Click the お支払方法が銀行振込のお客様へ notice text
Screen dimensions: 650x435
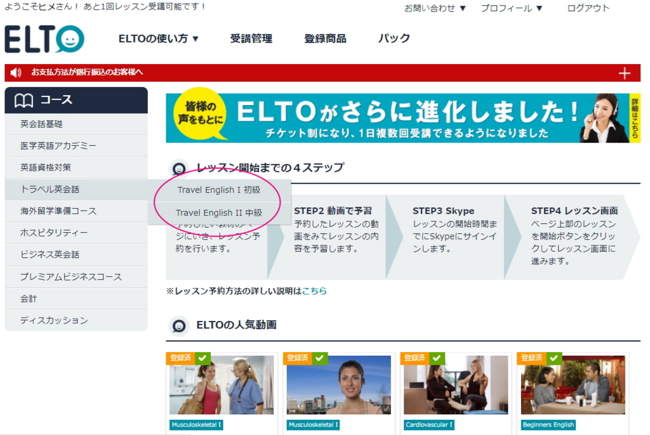click(87, 72)
